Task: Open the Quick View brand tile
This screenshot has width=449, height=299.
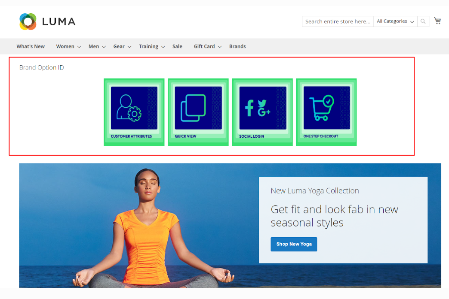Action: [198, 112]
